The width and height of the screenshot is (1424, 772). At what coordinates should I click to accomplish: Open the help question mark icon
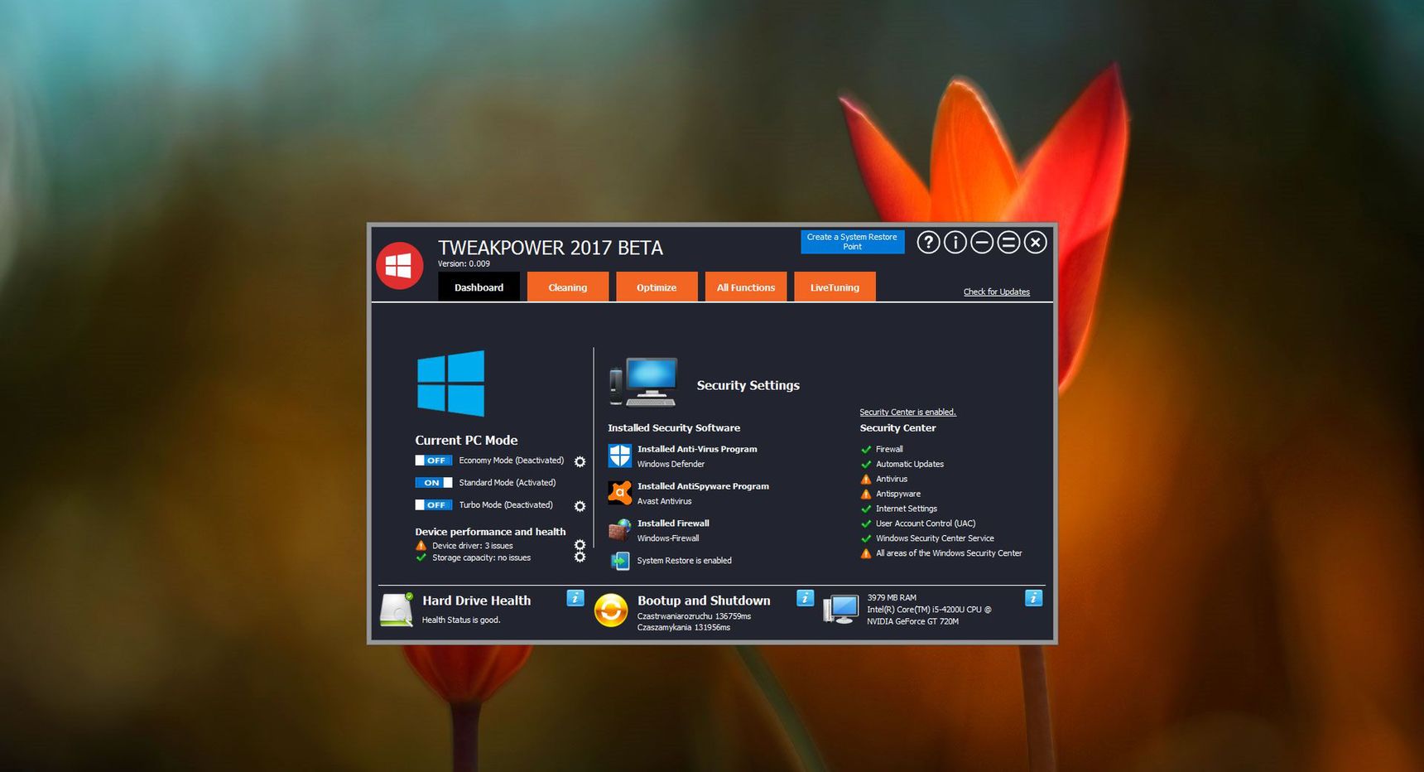click(x=929, y=242)
